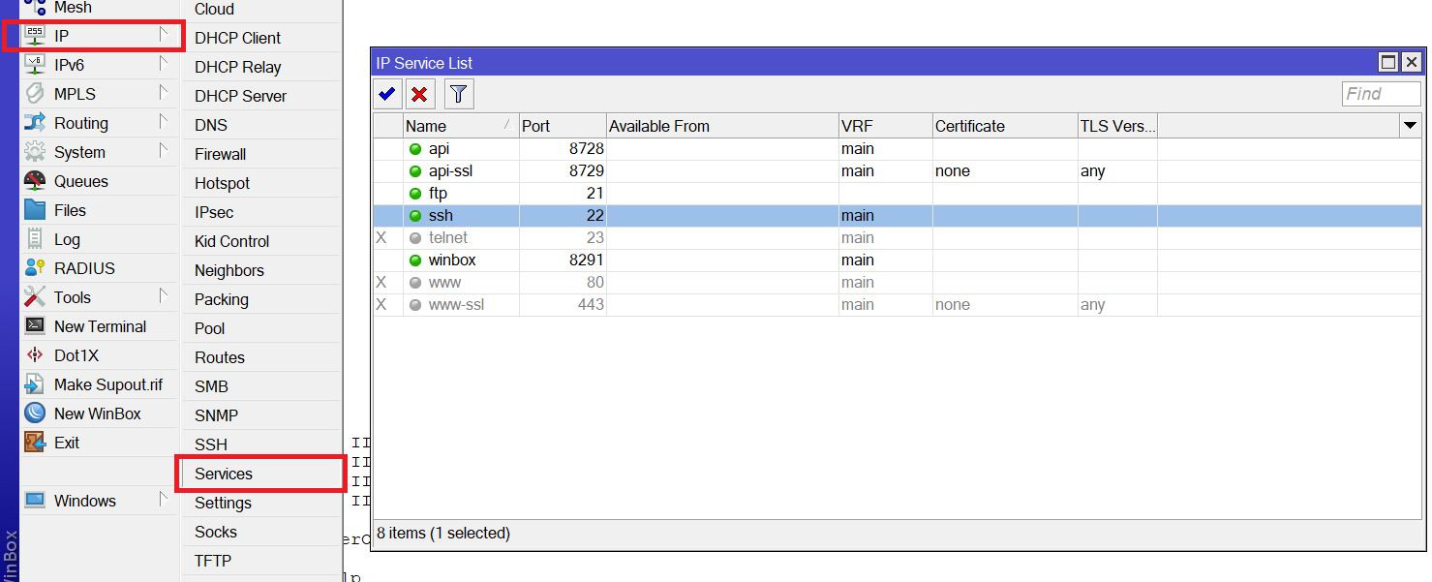Open the filter funnel icon

coord(459,94)
